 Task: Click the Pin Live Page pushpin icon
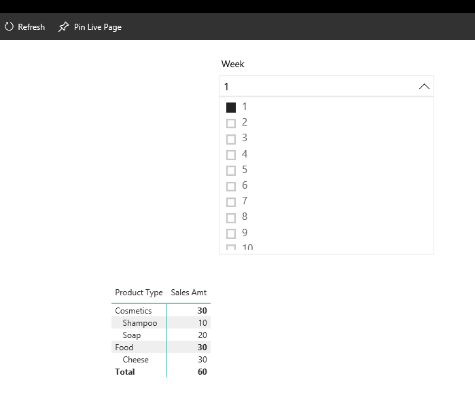(x=64, y=26)
